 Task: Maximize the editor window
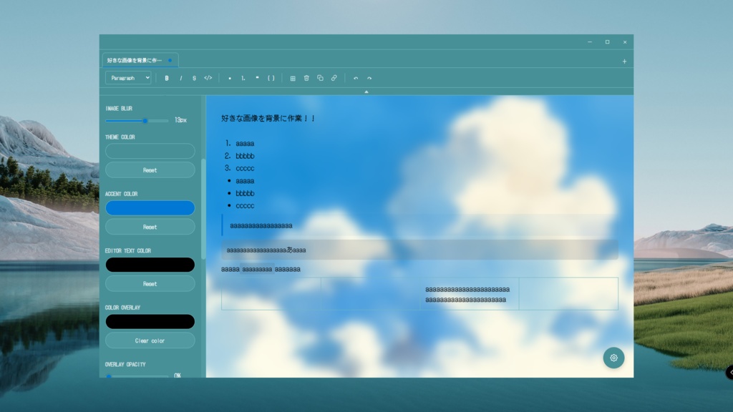click(x=607, y=42)
